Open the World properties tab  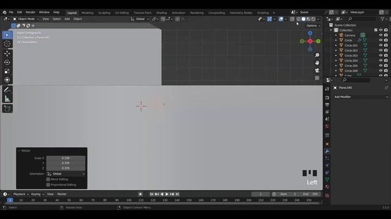[327, 127]
